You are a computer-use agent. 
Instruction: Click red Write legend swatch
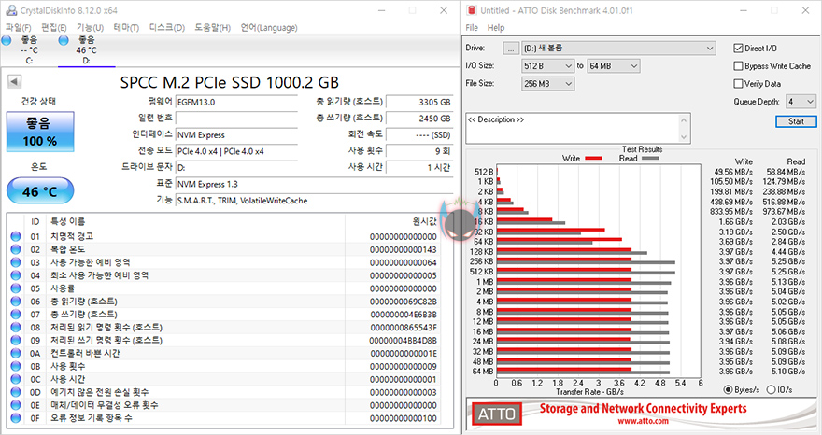(x=593, y=159)
